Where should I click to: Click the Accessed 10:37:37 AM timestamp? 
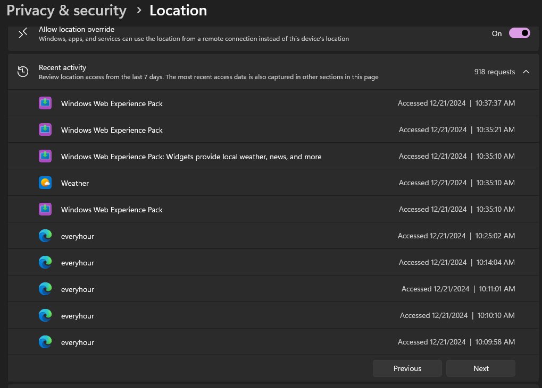[x=456, y=103]
